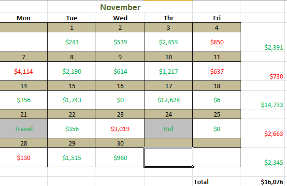The height and width of the screenshot is (186, 287).
Task: Select the gray Travel cell
Action: click(23, 129)
